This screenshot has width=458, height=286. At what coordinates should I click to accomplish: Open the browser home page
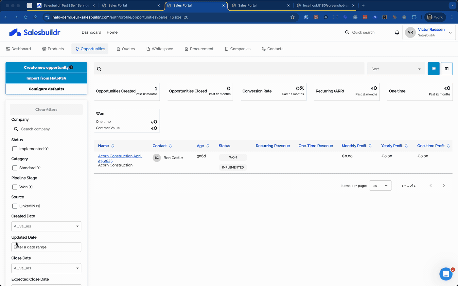coord(35,17)
